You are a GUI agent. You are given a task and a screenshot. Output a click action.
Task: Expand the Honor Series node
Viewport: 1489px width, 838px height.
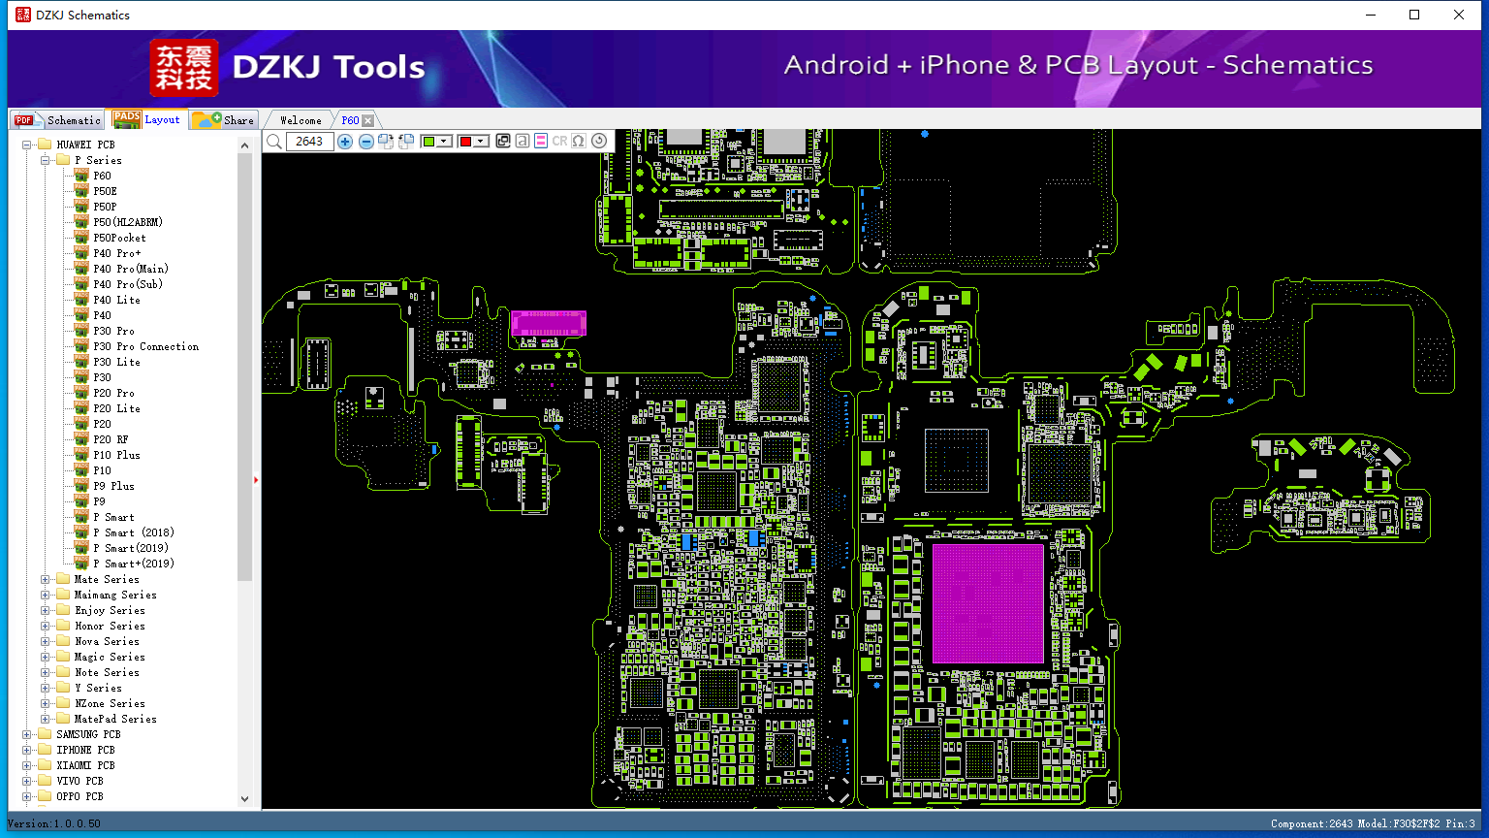[46, 626]
